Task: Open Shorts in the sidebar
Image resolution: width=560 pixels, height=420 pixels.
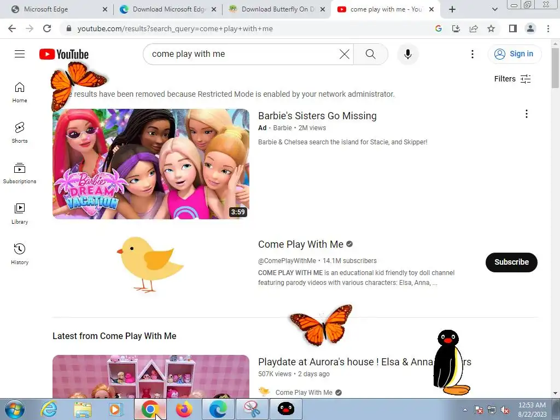Action: coord(20,133)
